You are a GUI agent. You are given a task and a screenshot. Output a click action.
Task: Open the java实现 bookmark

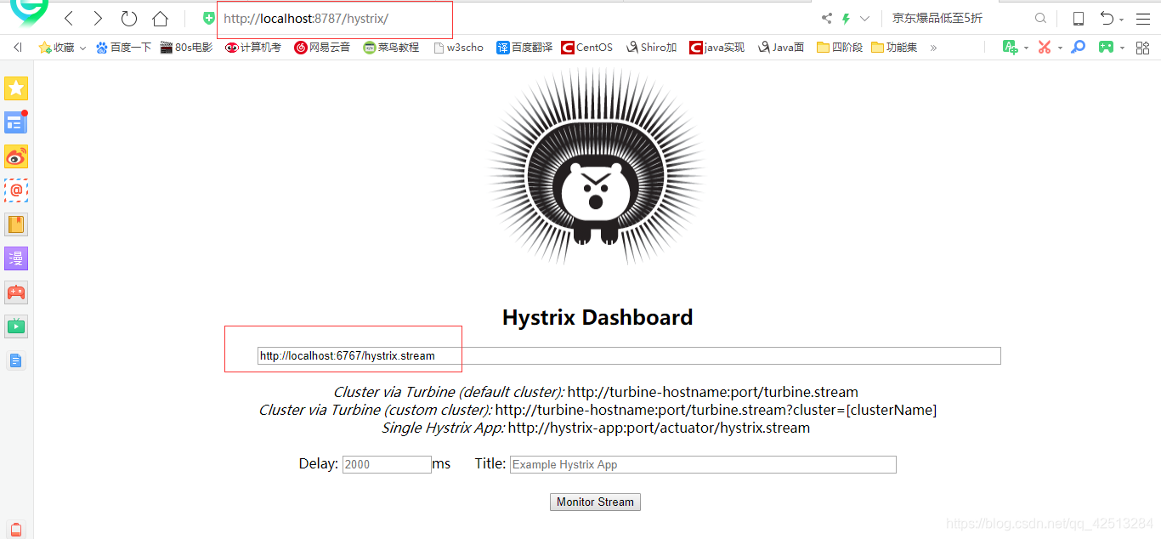[717, 48]
